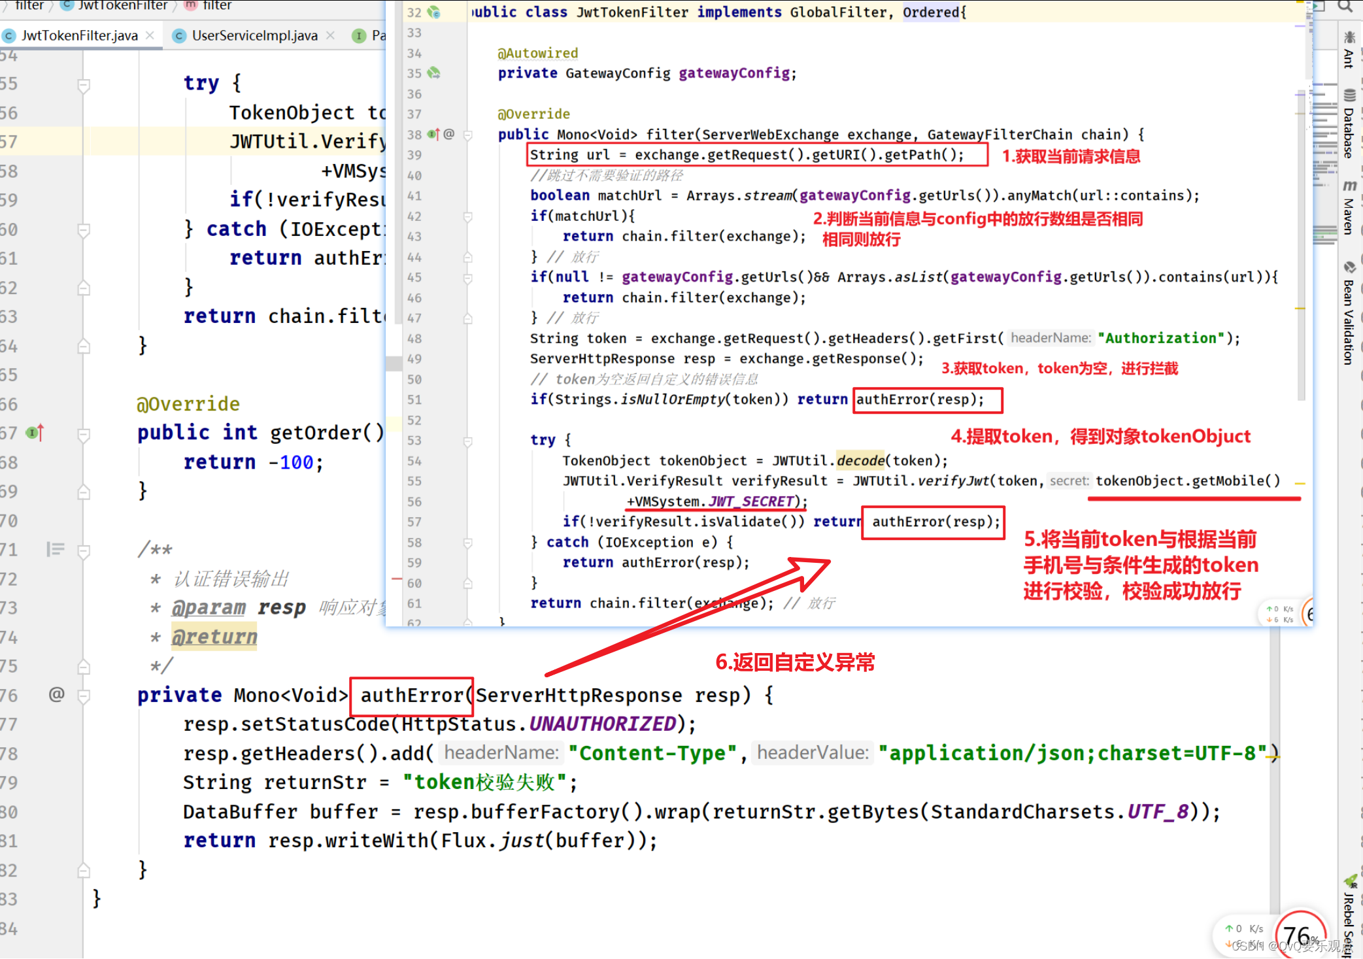Click the gatewayConfig field on line 35

tap(734, 73)
